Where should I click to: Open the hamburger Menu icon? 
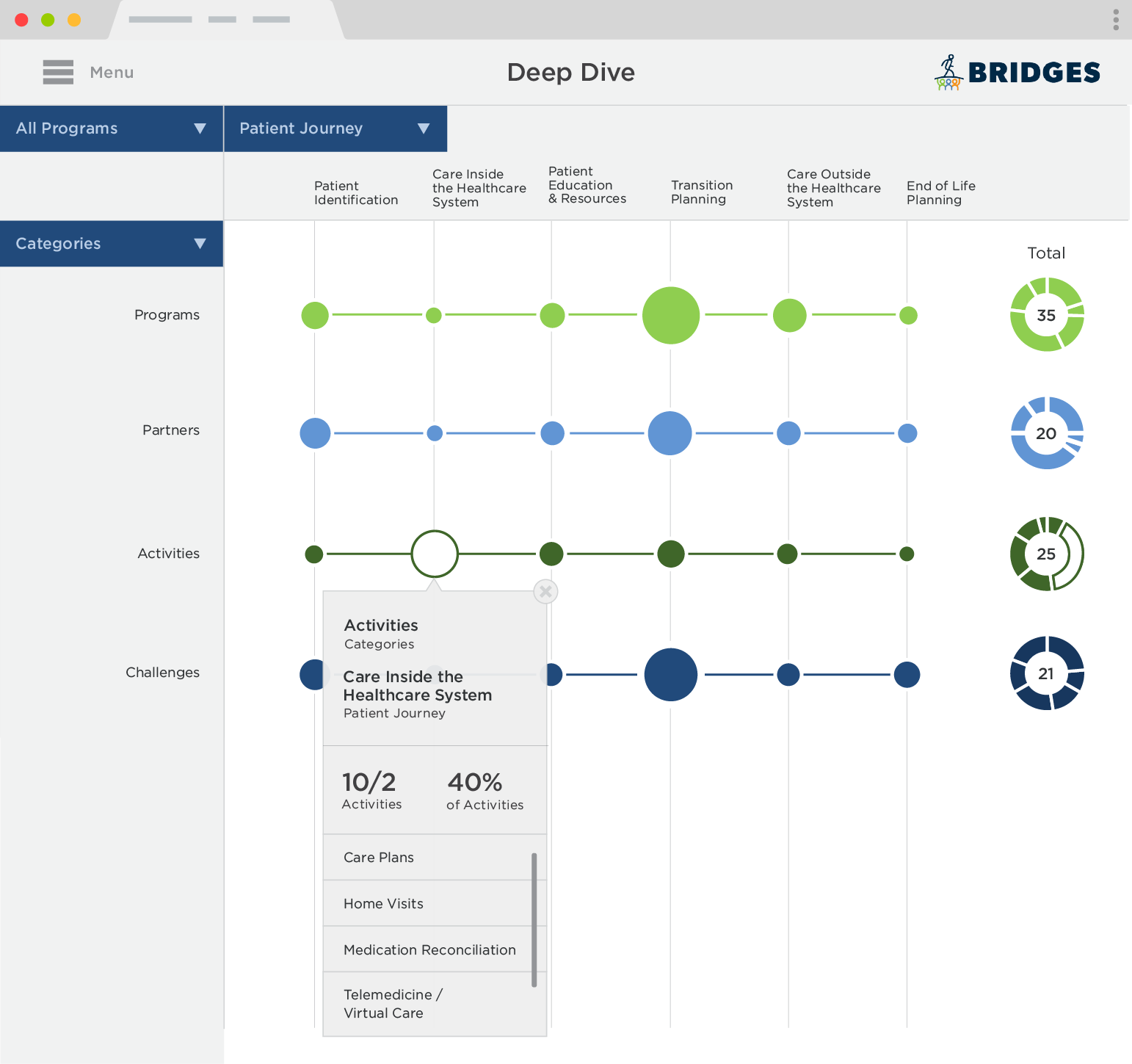point(58,72)
